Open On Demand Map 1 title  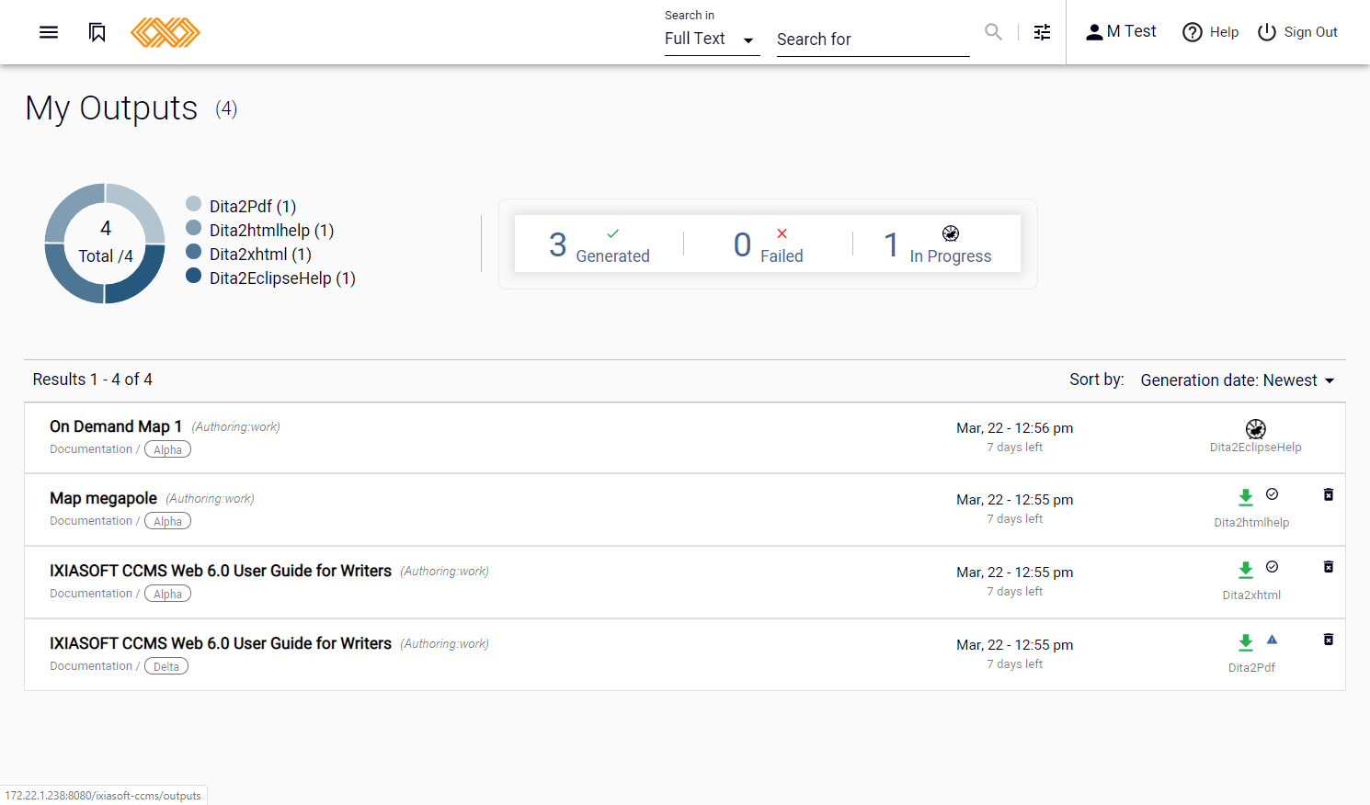pos(116,426)
